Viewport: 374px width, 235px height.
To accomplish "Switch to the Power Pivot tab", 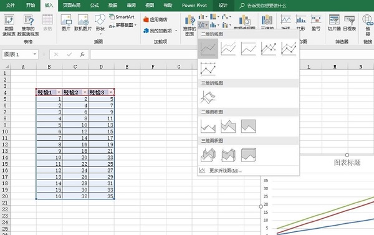I will click(x=194, y=6).
